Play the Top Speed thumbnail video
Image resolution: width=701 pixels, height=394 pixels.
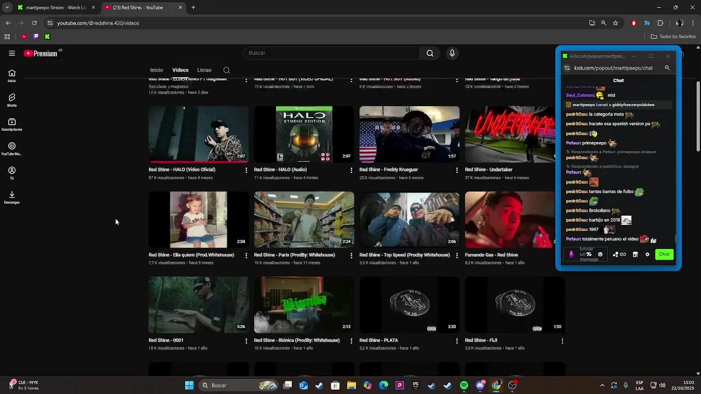coord(410,219)
